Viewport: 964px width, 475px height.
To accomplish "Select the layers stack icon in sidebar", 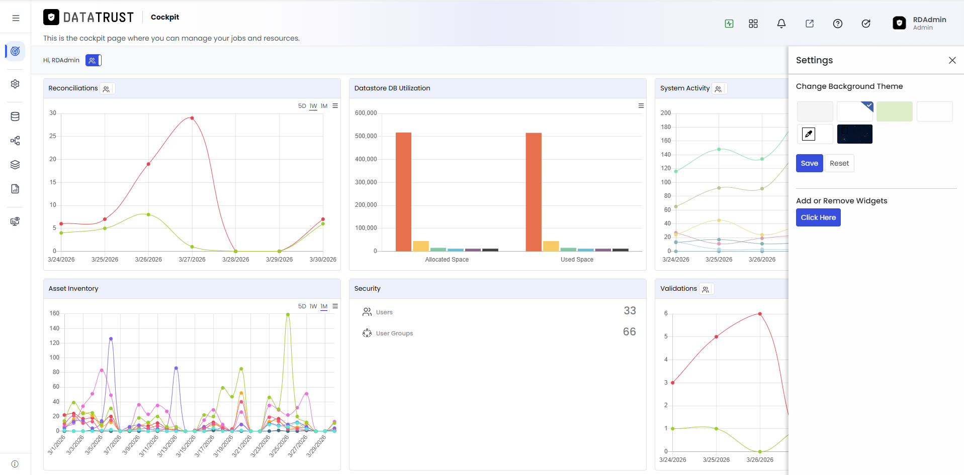I will pyautogui.click(x=15, y=165).
